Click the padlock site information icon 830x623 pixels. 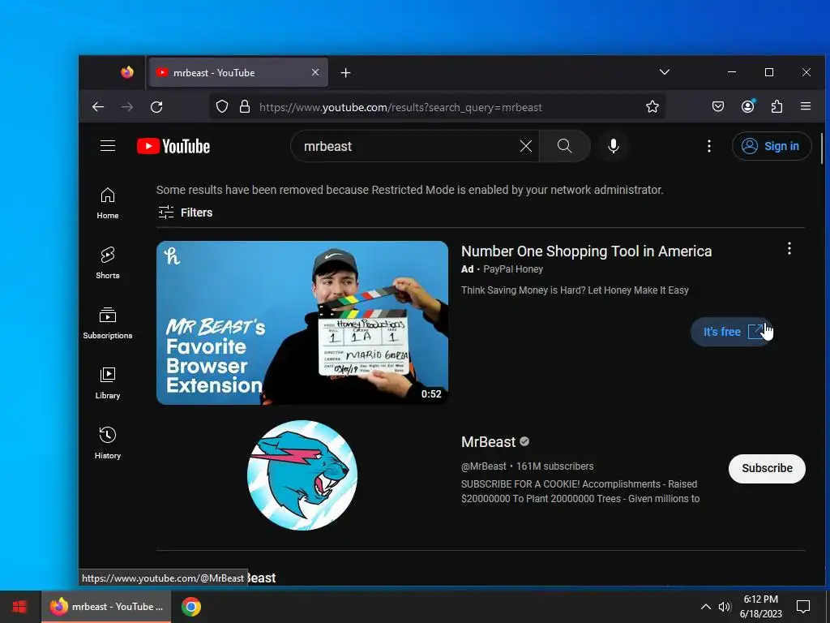click(x=245, y=107)
